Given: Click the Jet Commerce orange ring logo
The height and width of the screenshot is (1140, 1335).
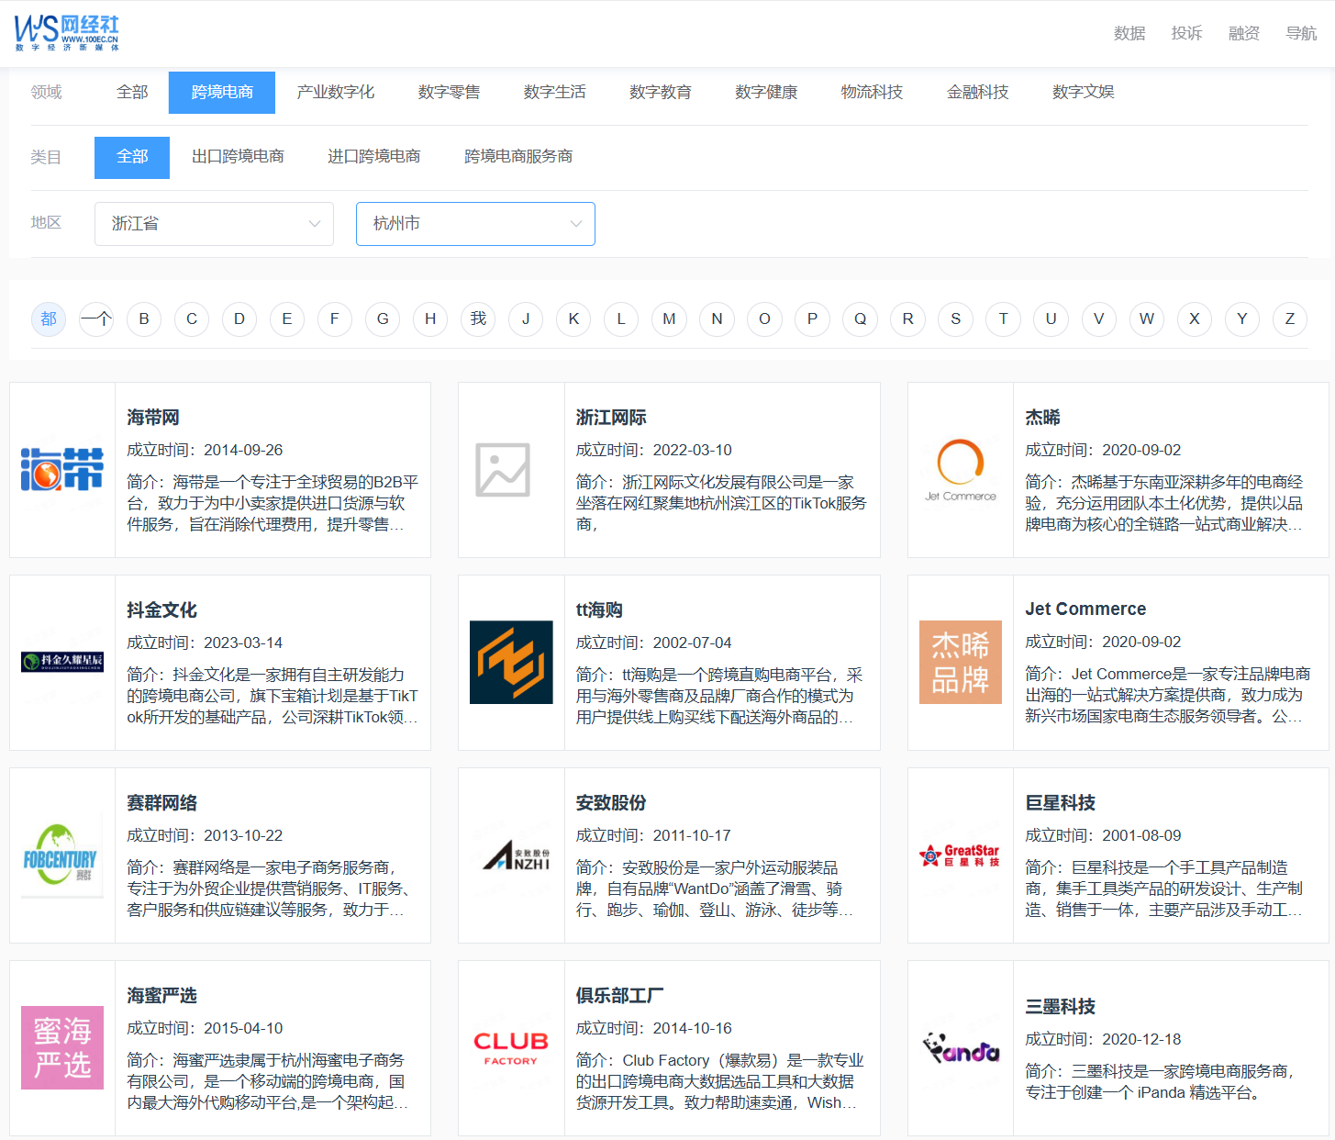Looking at the screenshot, I should [x=961, y=470].
